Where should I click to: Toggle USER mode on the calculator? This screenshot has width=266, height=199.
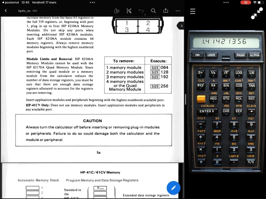pos(211,55)
